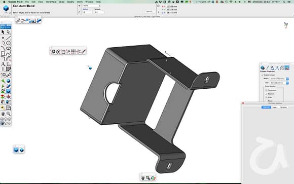Click the rotate icon in bottom view toolbar

tap(153, 178)
